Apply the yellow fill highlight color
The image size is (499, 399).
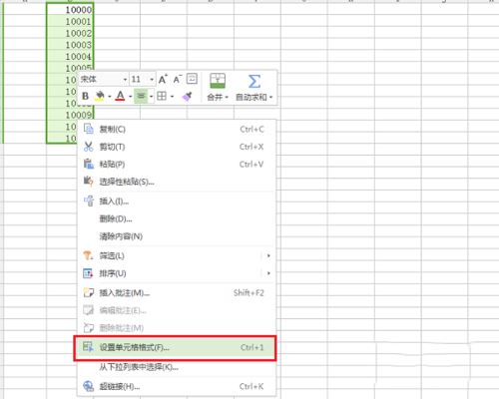tap(100, 96)
